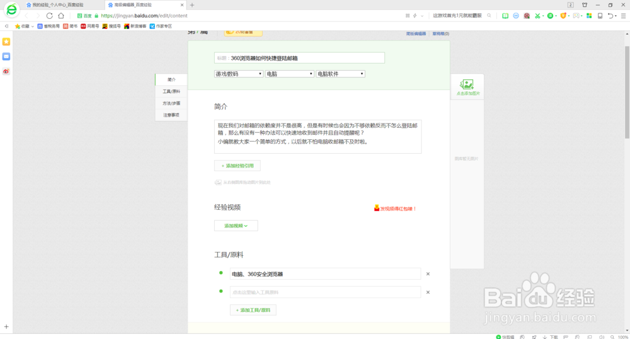The image size is (630, 339).
Task: Click the mobile device icon in toolbar
Action: pos(600,16)
